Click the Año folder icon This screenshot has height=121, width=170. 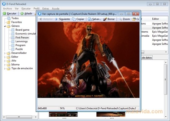tap(8, 61)
